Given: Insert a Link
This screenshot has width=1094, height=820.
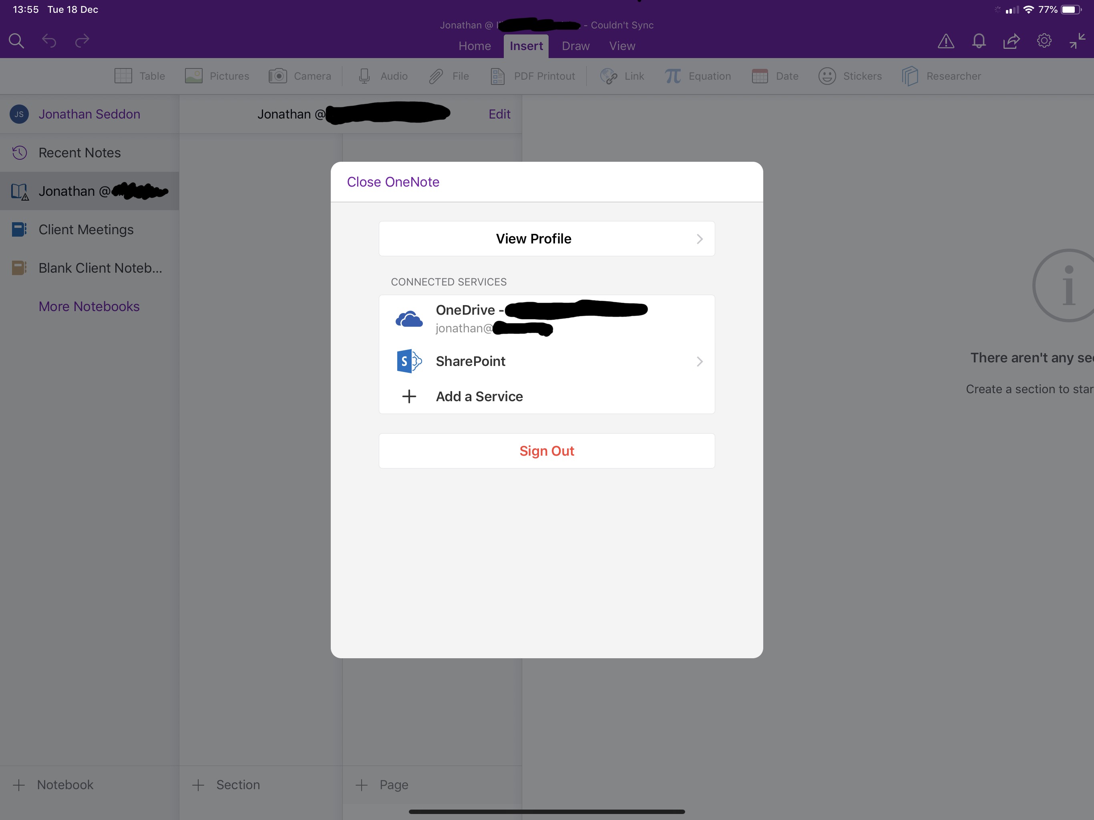Looking at the screenshot, I should coord(622,76).
